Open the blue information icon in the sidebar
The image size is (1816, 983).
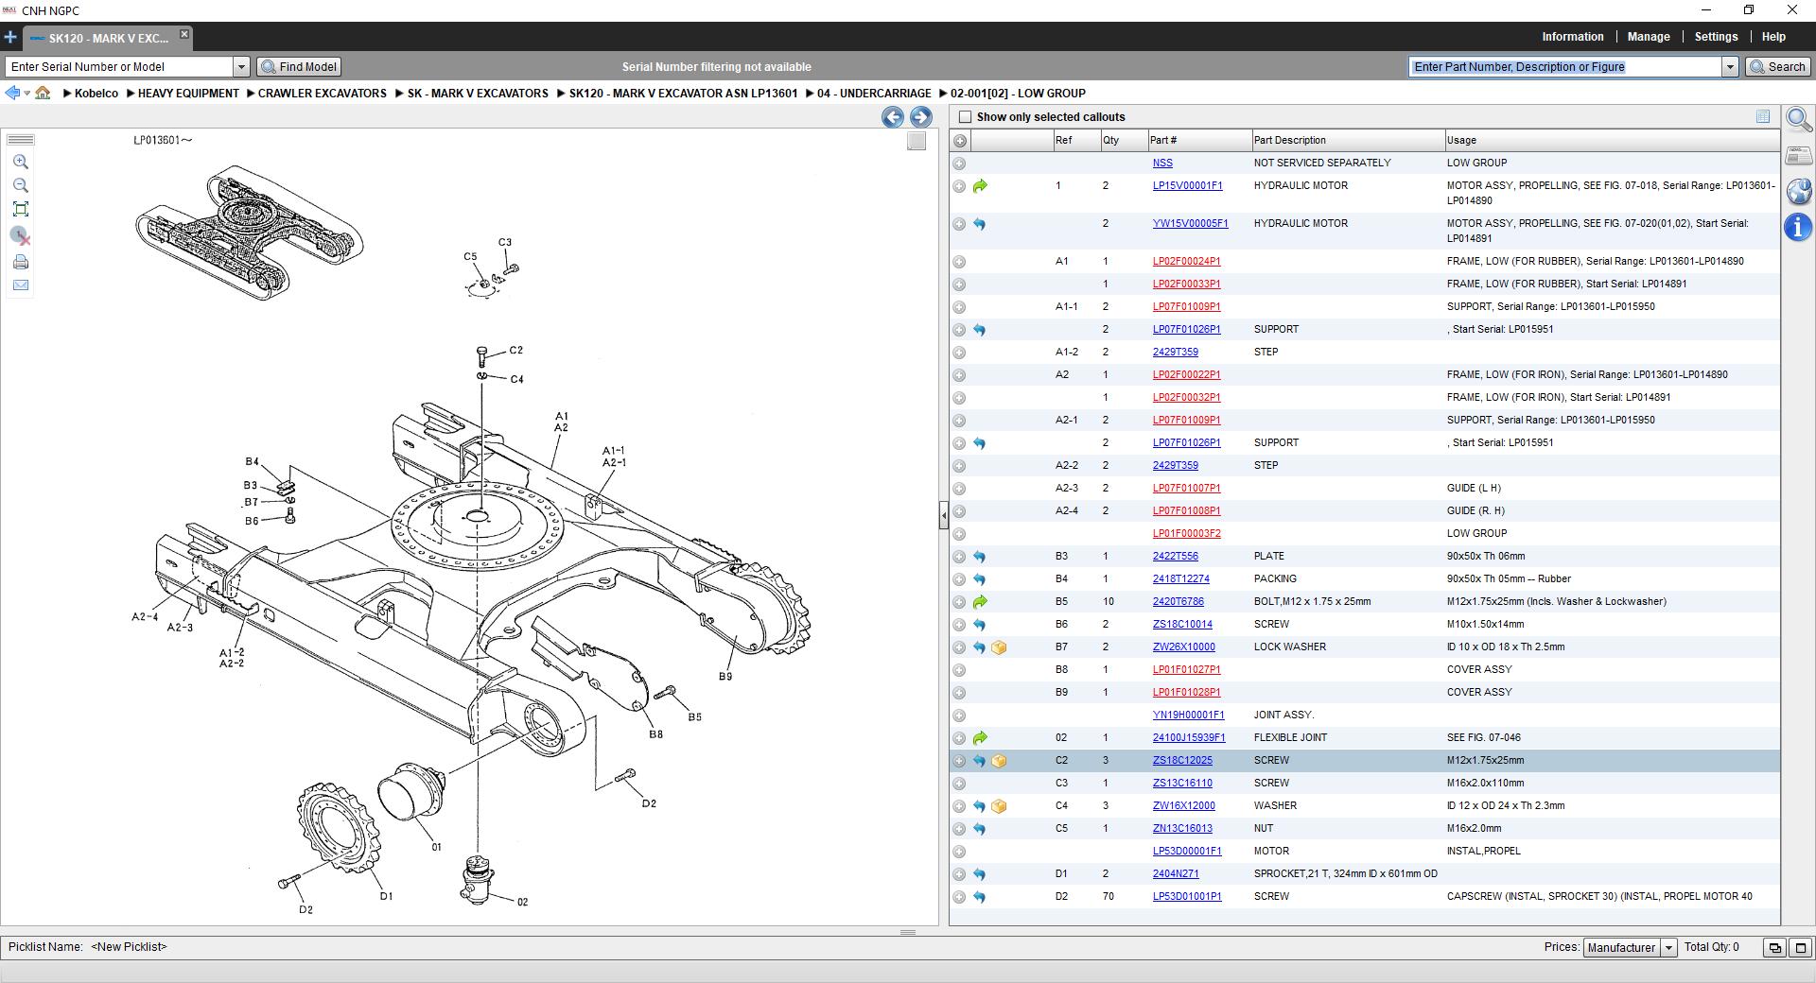1798,227
